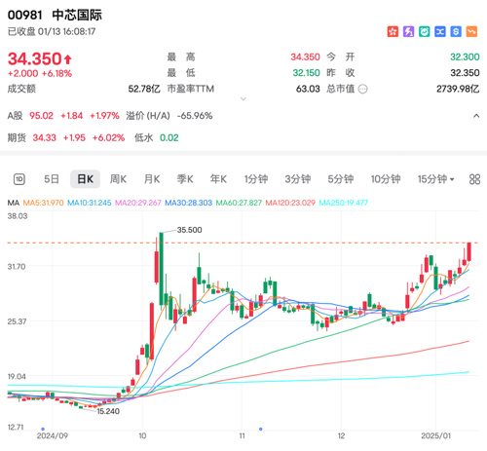Viewport: 487px width, 451px height.
Task: Click the 2025/01 date axis label
Action: pos(435,435)
